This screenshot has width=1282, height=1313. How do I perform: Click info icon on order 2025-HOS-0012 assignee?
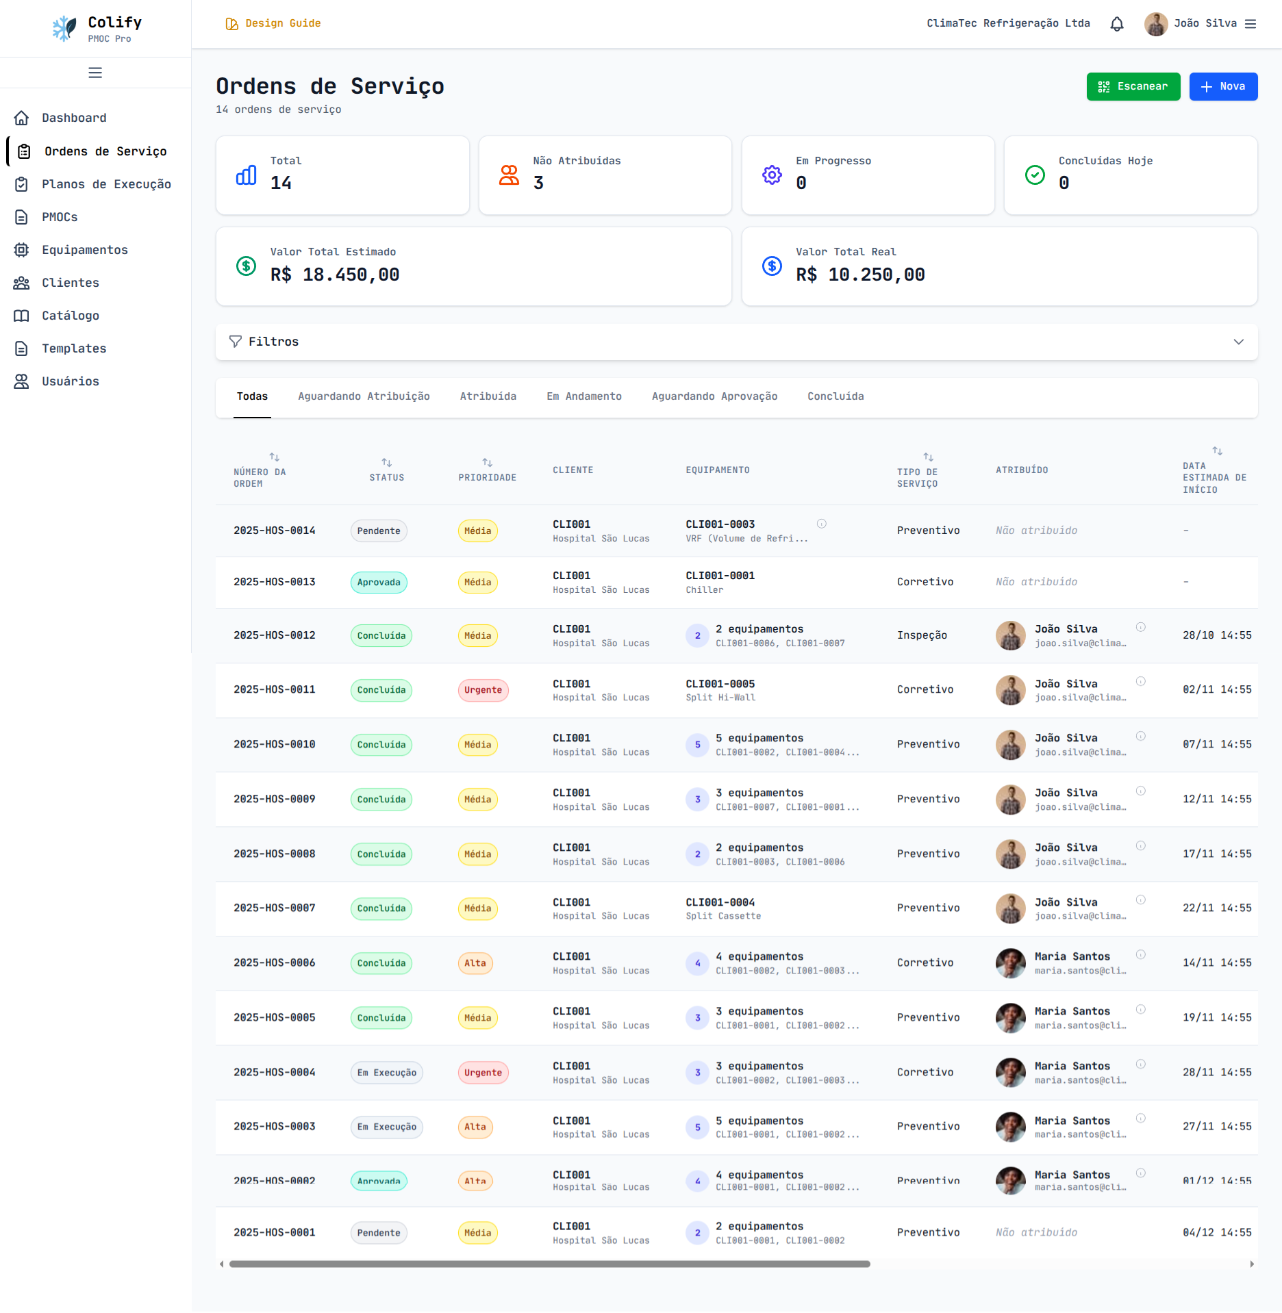click(x=1141, y=627)
